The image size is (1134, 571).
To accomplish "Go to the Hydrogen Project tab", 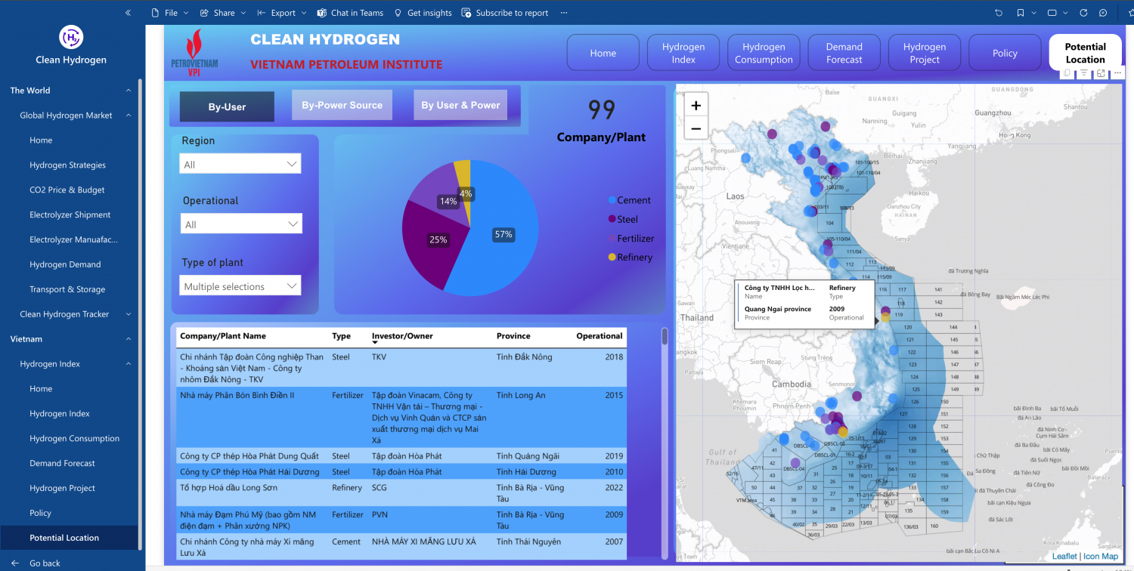I will tap(924, 53).
